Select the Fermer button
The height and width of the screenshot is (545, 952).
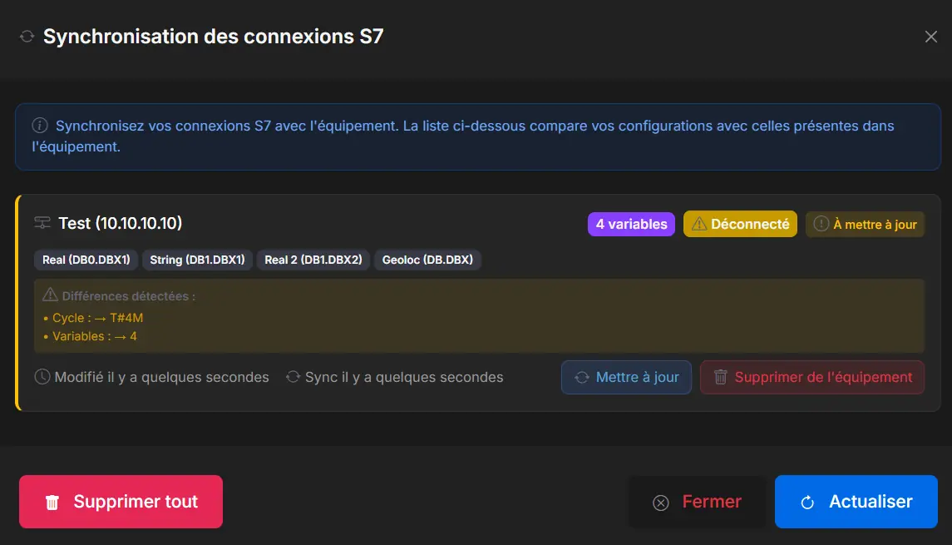(x=698, y=502)
